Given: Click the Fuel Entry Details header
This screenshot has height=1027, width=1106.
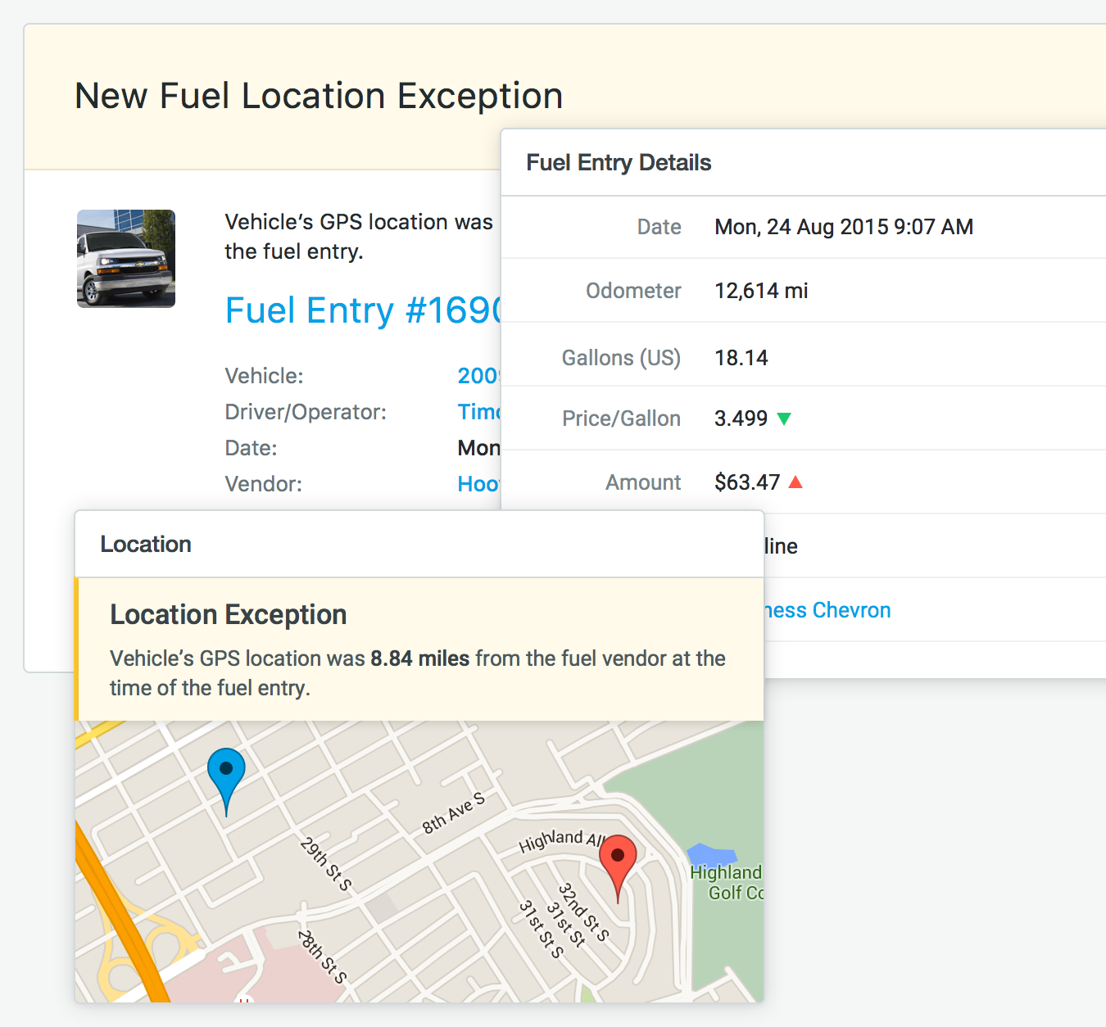Looking at the screenshot, I should [x=619, y=163].
